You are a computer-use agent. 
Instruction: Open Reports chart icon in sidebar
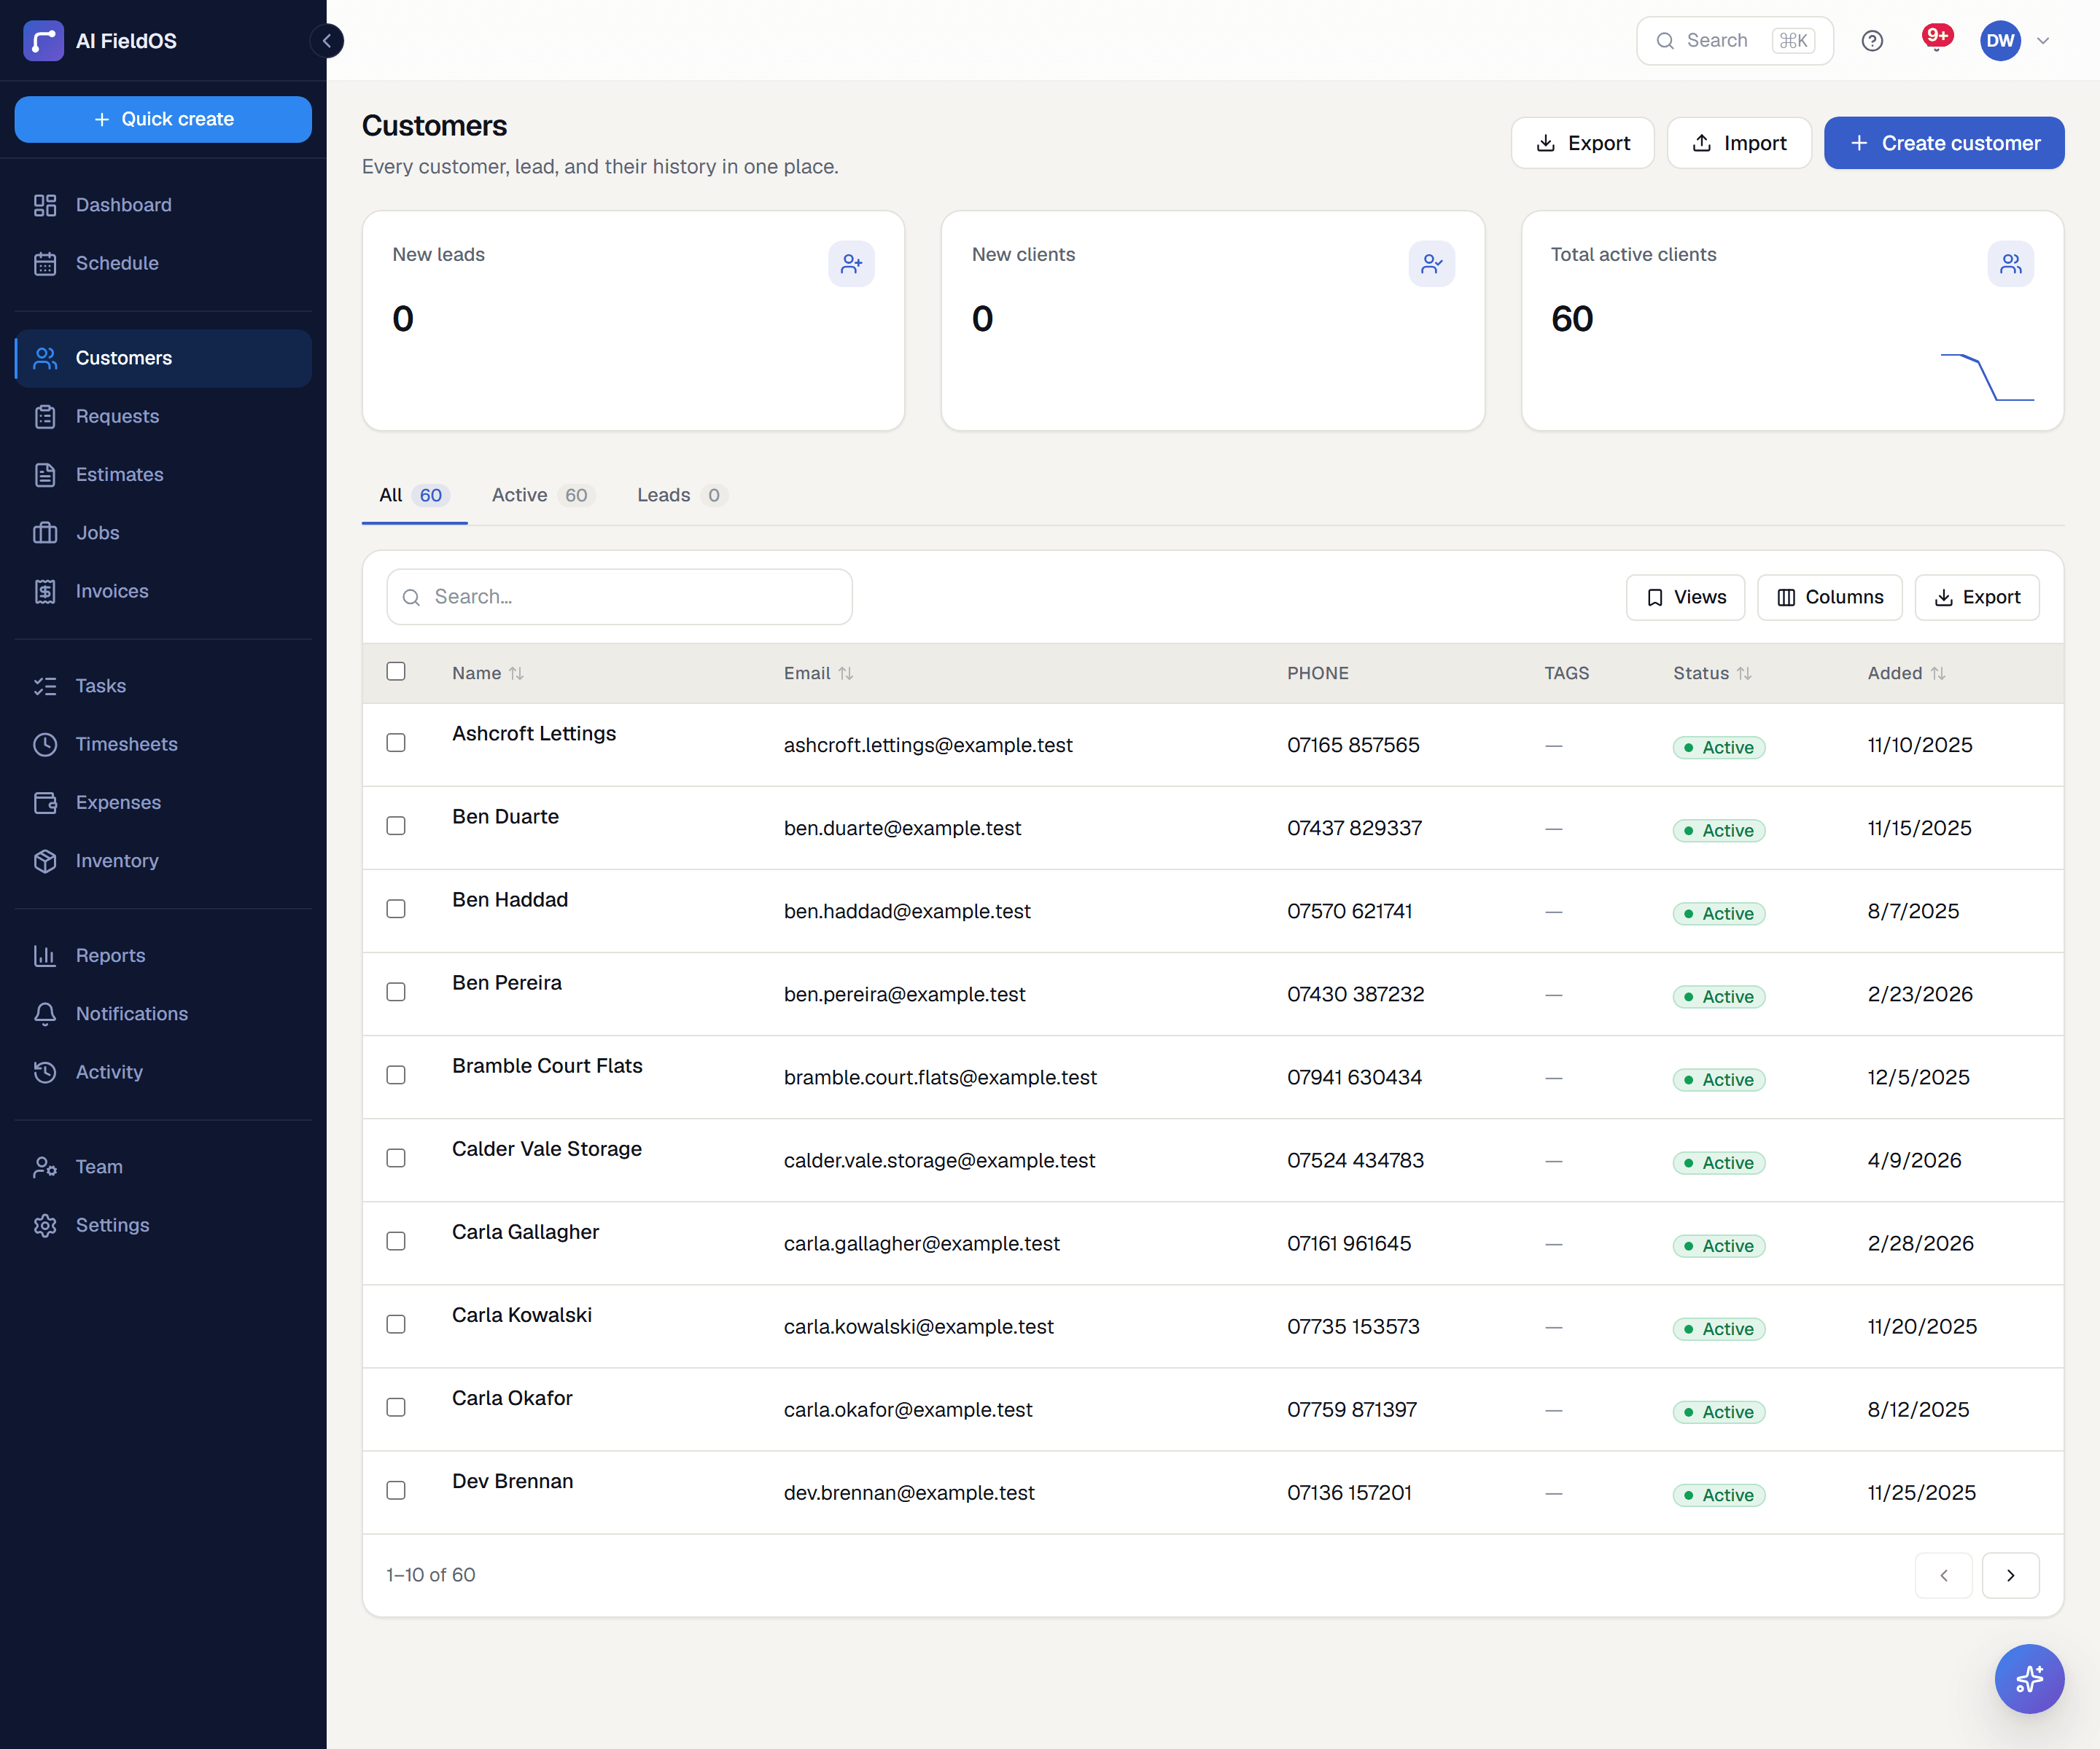click(45, 955)
